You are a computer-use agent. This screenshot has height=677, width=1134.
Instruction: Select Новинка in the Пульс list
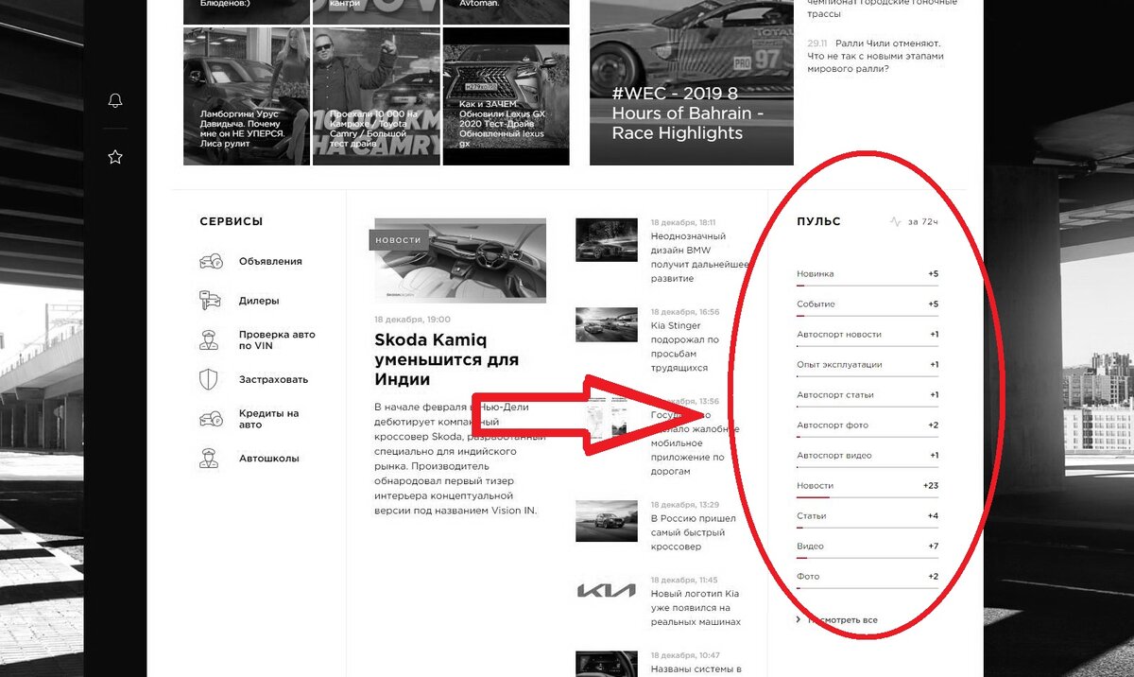coord(868,274)
